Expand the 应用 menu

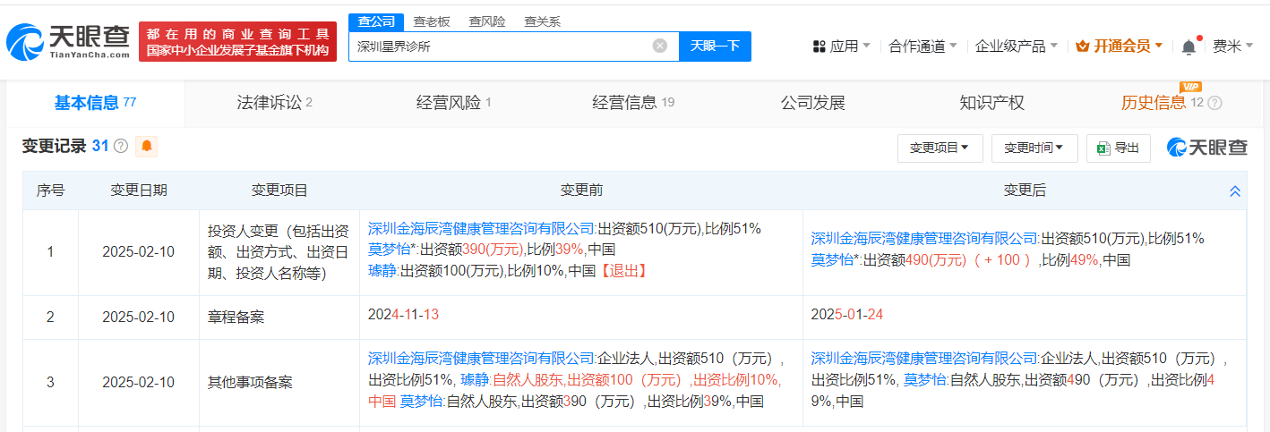tap(841, 46)
